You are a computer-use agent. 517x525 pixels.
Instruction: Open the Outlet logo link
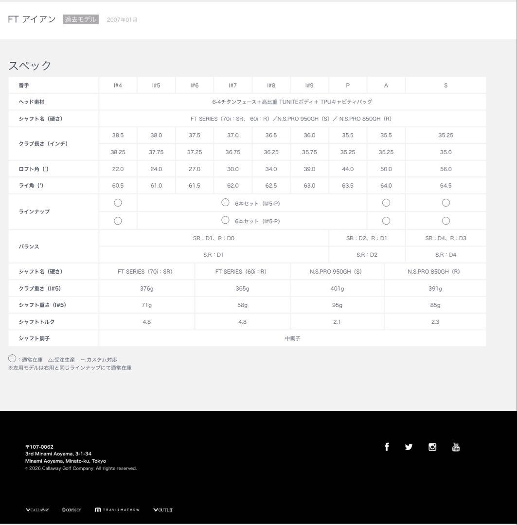click(x=163, y=510)
